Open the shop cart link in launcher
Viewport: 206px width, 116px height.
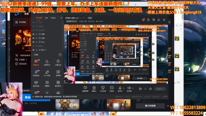click(23, 55)
